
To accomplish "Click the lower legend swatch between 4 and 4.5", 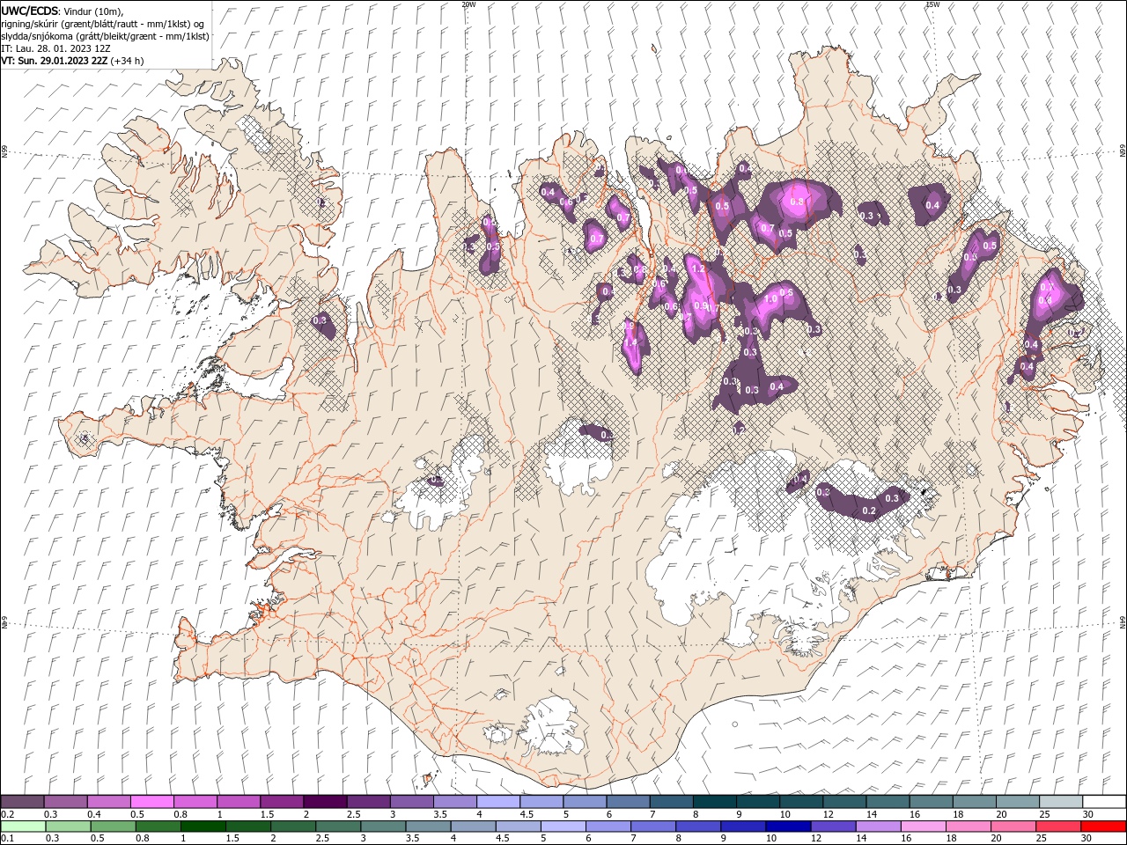I will pos(472,827).
